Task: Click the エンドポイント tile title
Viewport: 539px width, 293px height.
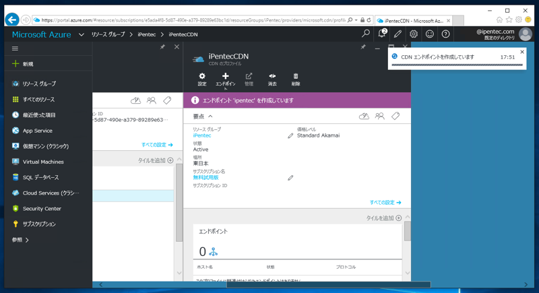Action: (x=213, y=232)
